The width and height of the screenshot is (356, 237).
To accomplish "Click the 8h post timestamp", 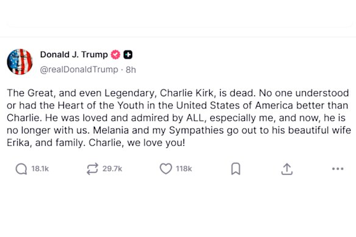I will click(131, 69).
